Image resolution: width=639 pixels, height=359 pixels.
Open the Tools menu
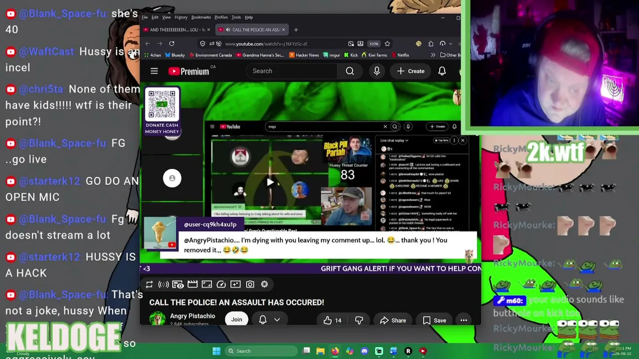click(x=236, y=17)
